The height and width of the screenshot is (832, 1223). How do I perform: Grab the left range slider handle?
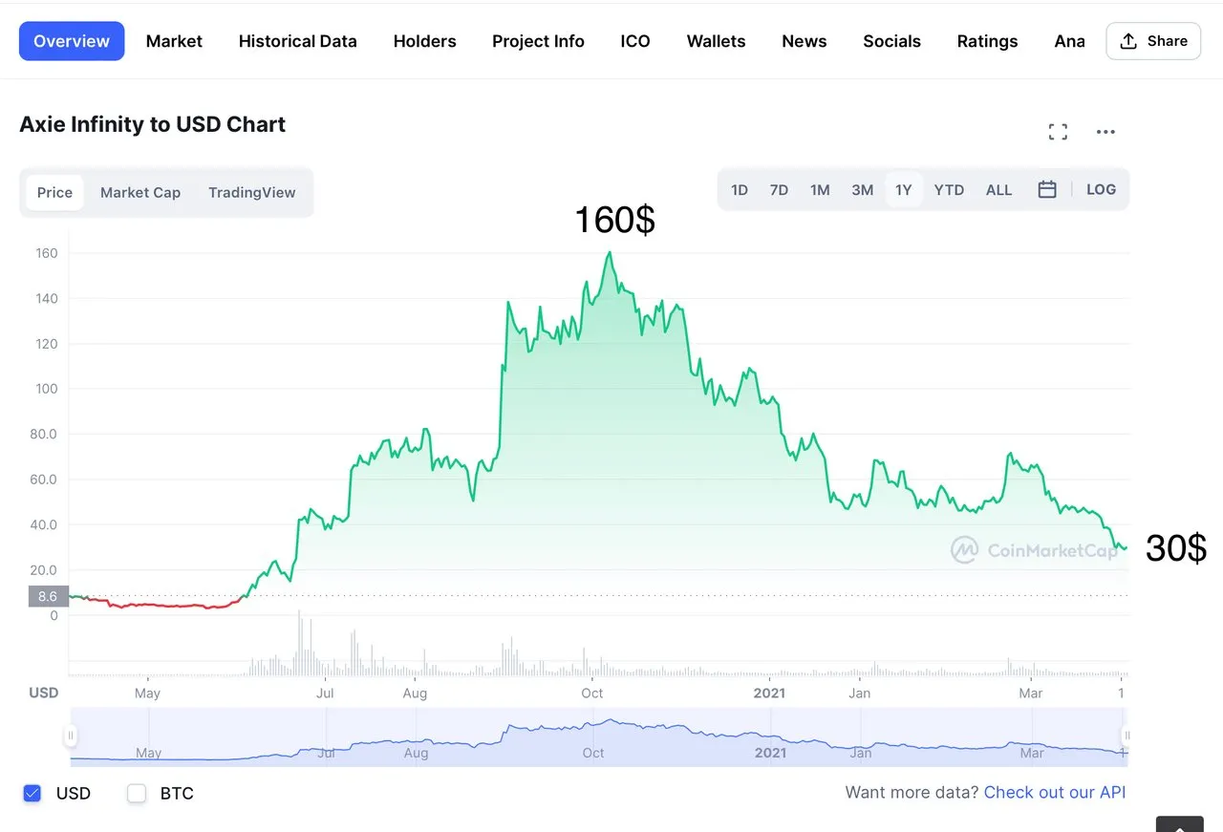(x=70, y=736)
